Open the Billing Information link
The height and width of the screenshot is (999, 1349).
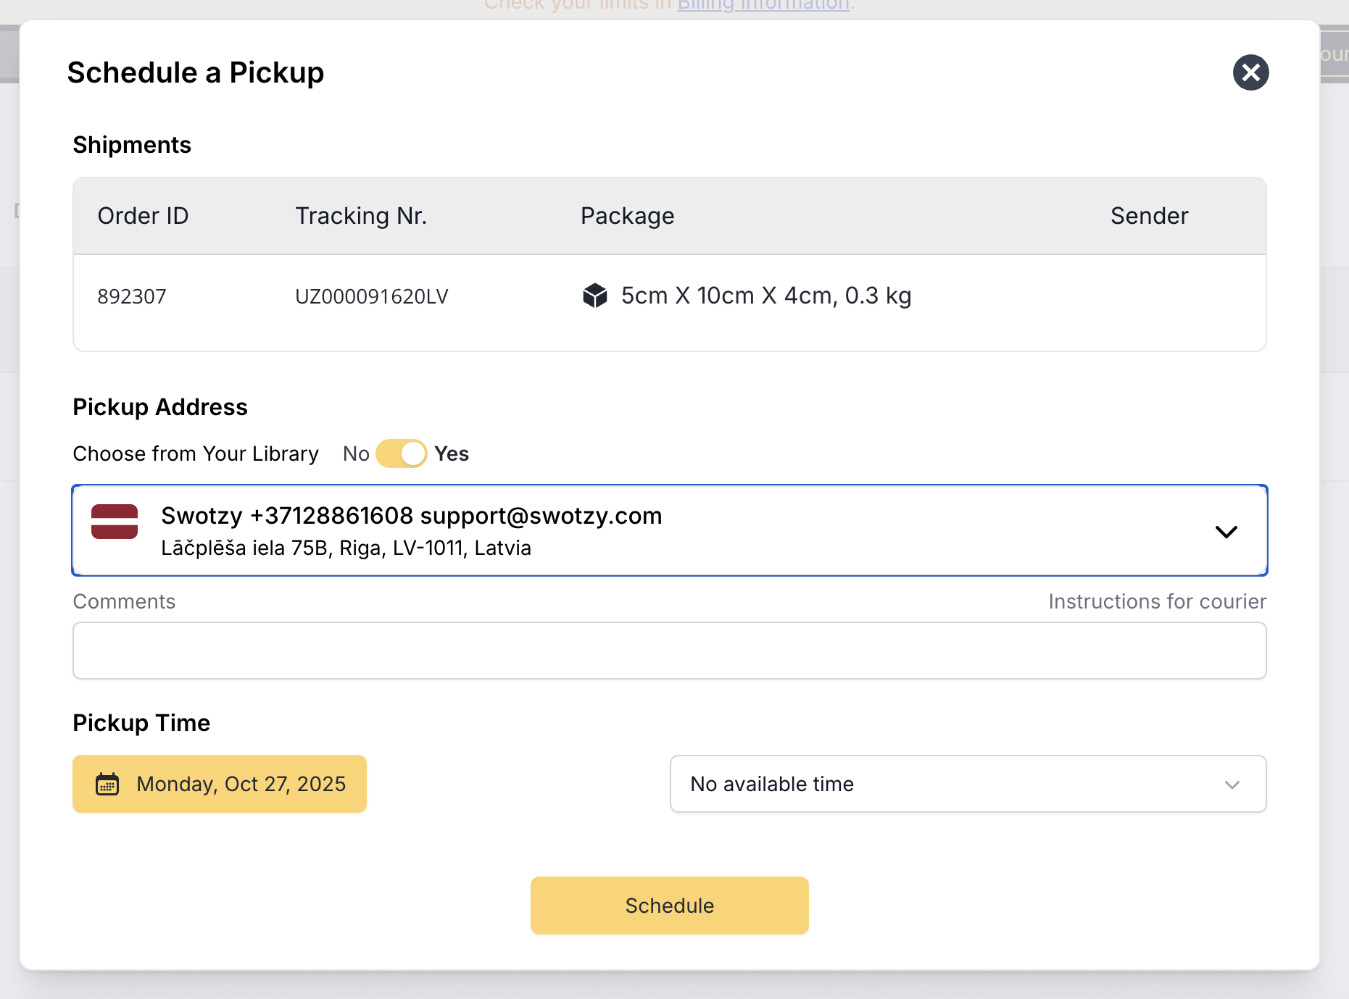coord(762,5)
